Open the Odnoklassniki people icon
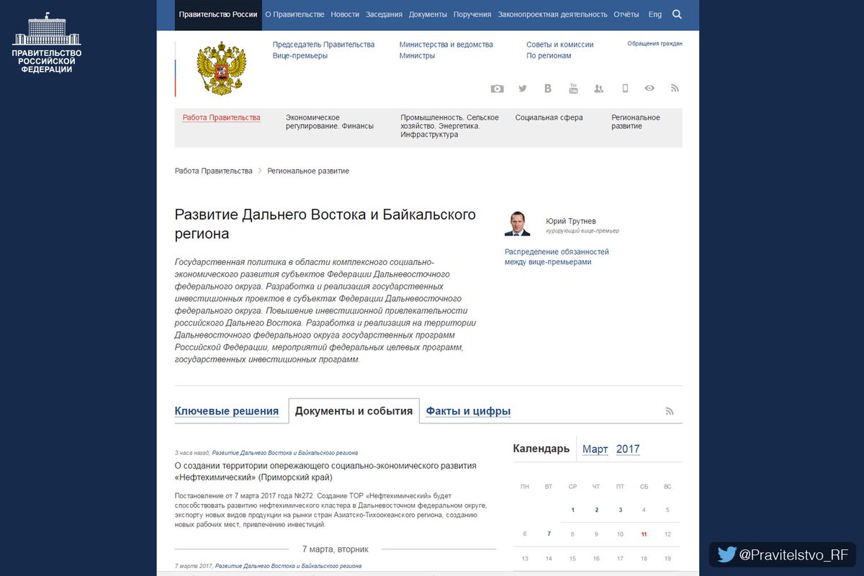Viewport: 864px width, 576px height. pyautogui.click(x=598, y=89)
